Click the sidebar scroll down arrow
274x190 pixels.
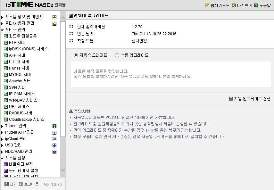point(63,170)
